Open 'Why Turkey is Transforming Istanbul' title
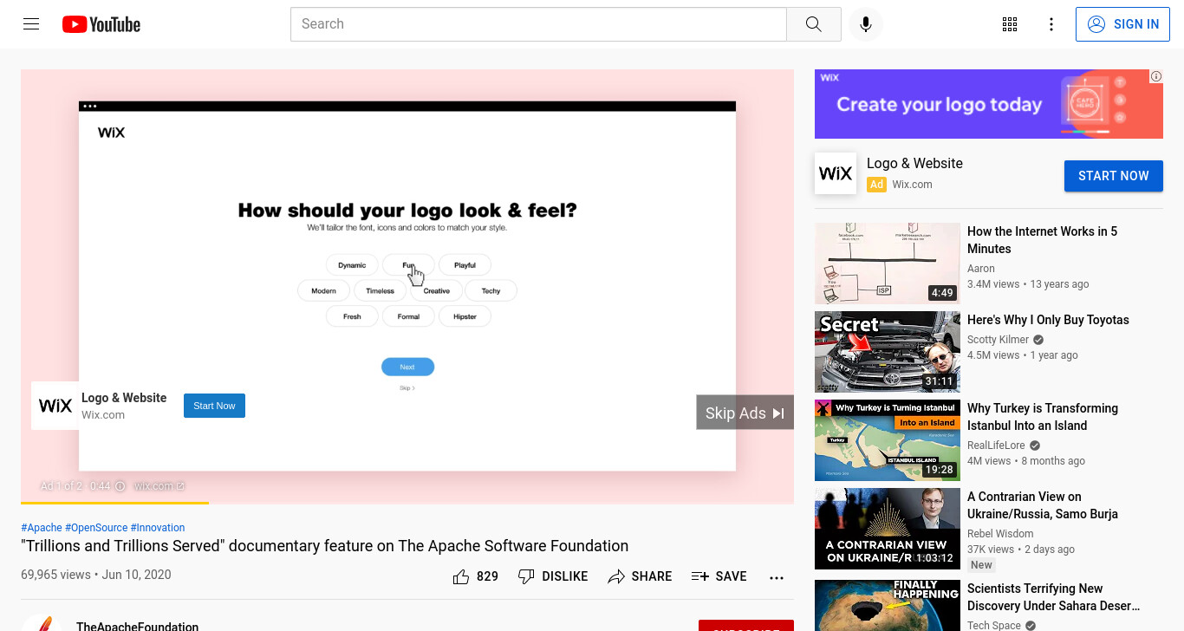Screen dimensions: 1184x631 pos(1043,417)
